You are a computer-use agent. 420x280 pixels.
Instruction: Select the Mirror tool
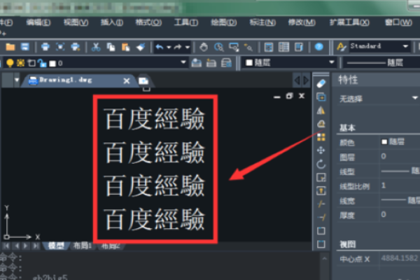click(x=321, y=111)
